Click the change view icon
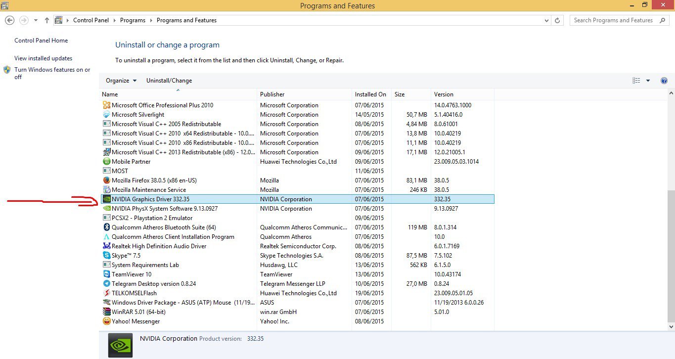The width and height of the screenshot is (675, 359). click(x=636, y=81)
